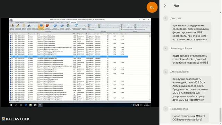Image resolution: width=222 pixels, height=125 pixels.
Task: Open the Журнал трафика globe icon
Action: pyautogui.click(x=62, y=27)
